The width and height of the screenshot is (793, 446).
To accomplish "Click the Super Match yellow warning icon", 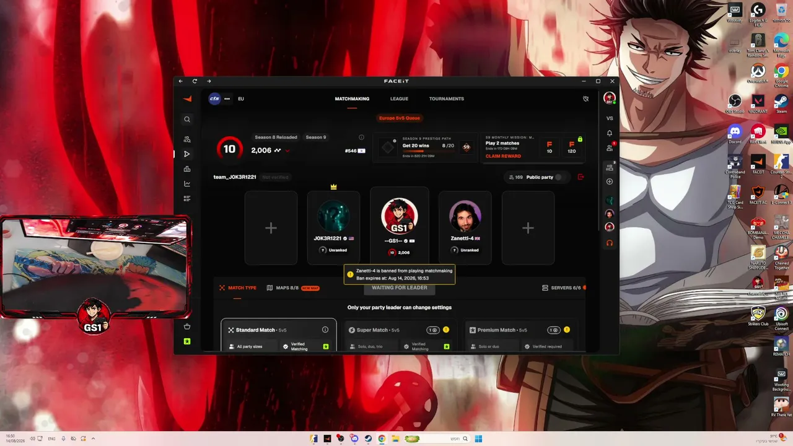I will coord(445,330).
